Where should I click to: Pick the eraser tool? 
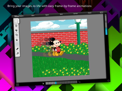(x=17, y=54)
